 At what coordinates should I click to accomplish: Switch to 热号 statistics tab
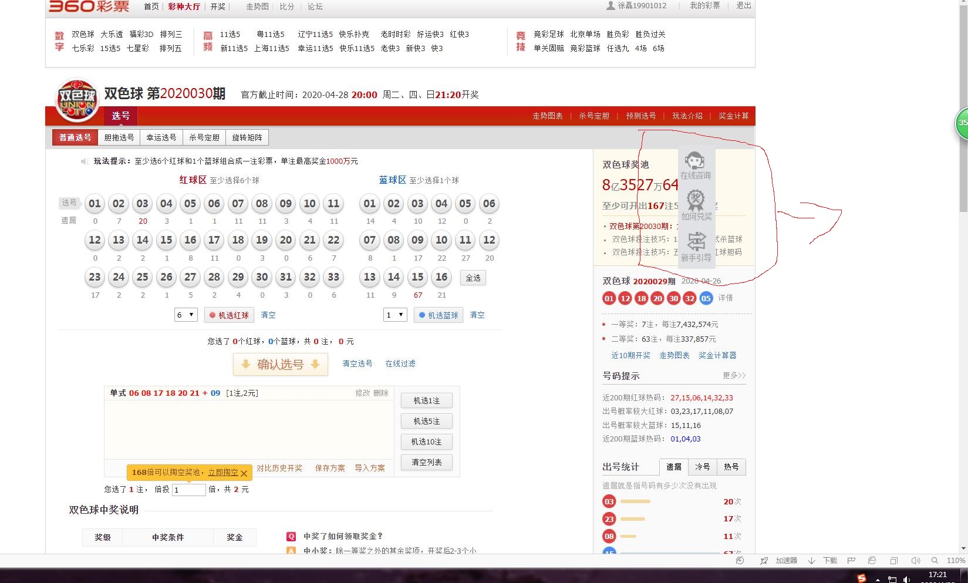coord(731,467)
